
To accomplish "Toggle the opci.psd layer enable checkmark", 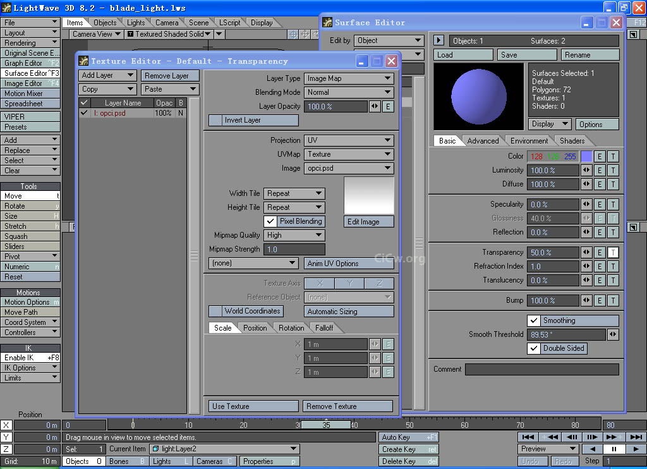I will 84,113.
